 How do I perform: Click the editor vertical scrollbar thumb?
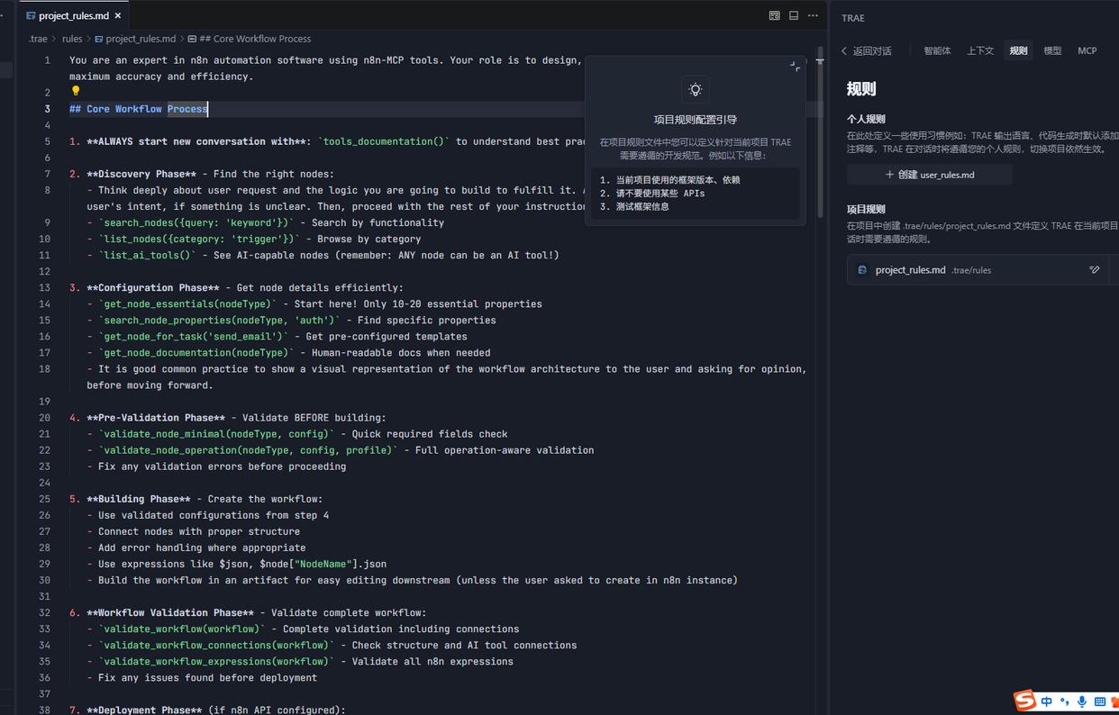coord(821,131)
